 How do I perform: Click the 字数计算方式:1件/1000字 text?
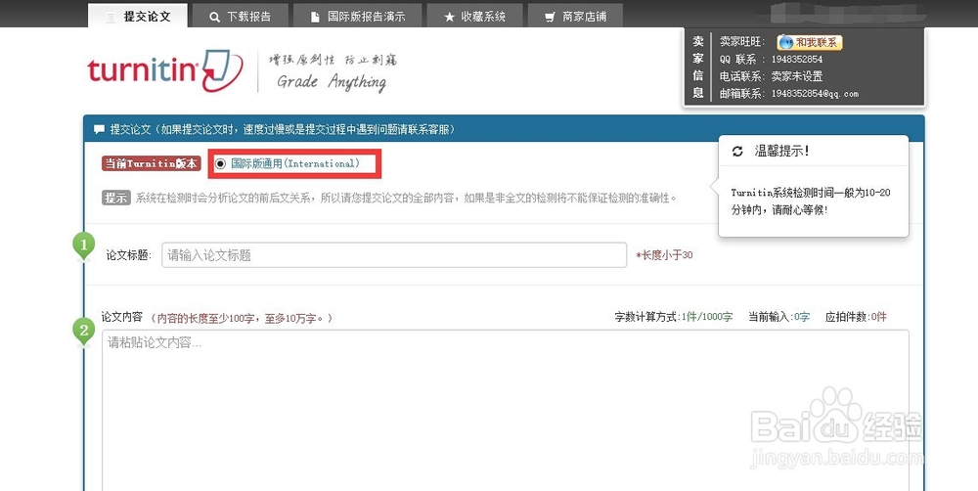click(x=674, y=317)
